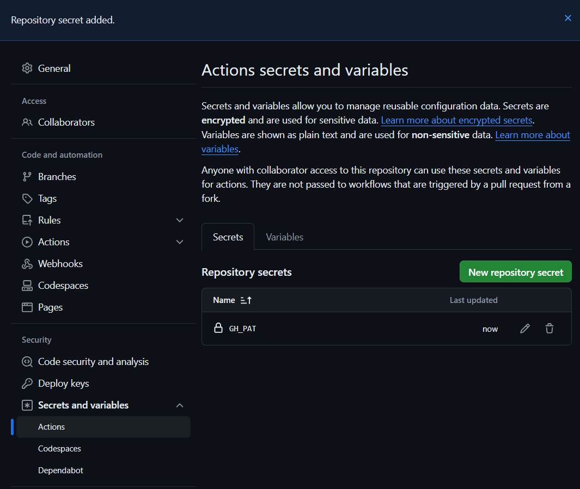Image resolution: width=580 pixels, height=489 pixels.
Task: Expand the Actions section chevron
Action: pyautogui.click(x=180, y=242)
